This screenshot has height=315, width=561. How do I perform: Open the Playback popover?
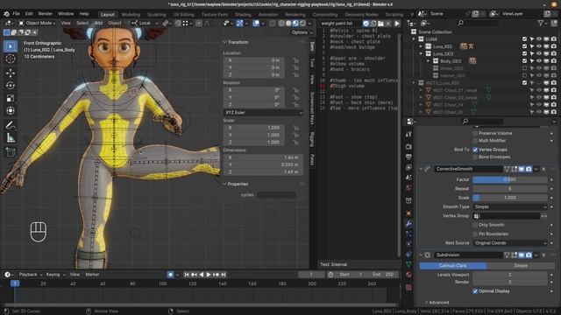pyautogui.click(x=31, y=275)
